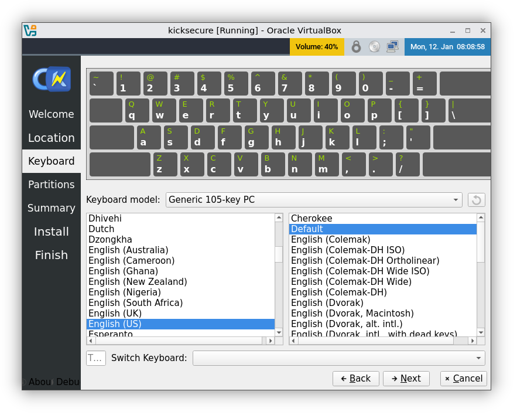Click the network icon in the VM status bar
517x415 pixels.
[x=392, y=46]
